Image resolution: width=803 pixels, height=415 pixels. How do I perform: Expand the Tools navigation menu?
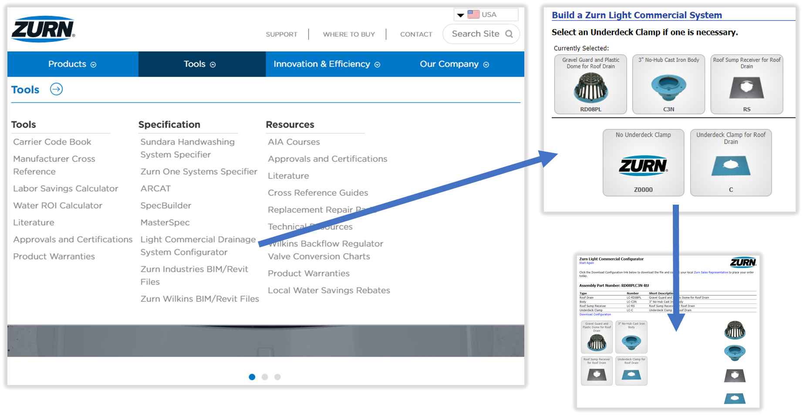tap(202, 64)
